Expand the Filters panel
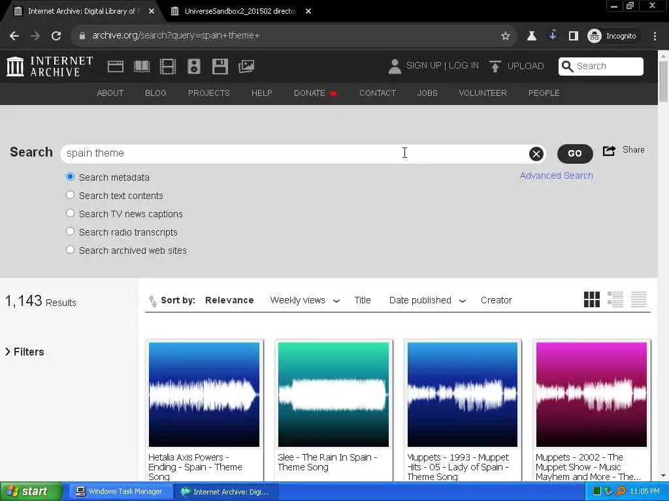 [x=25, y=352]
